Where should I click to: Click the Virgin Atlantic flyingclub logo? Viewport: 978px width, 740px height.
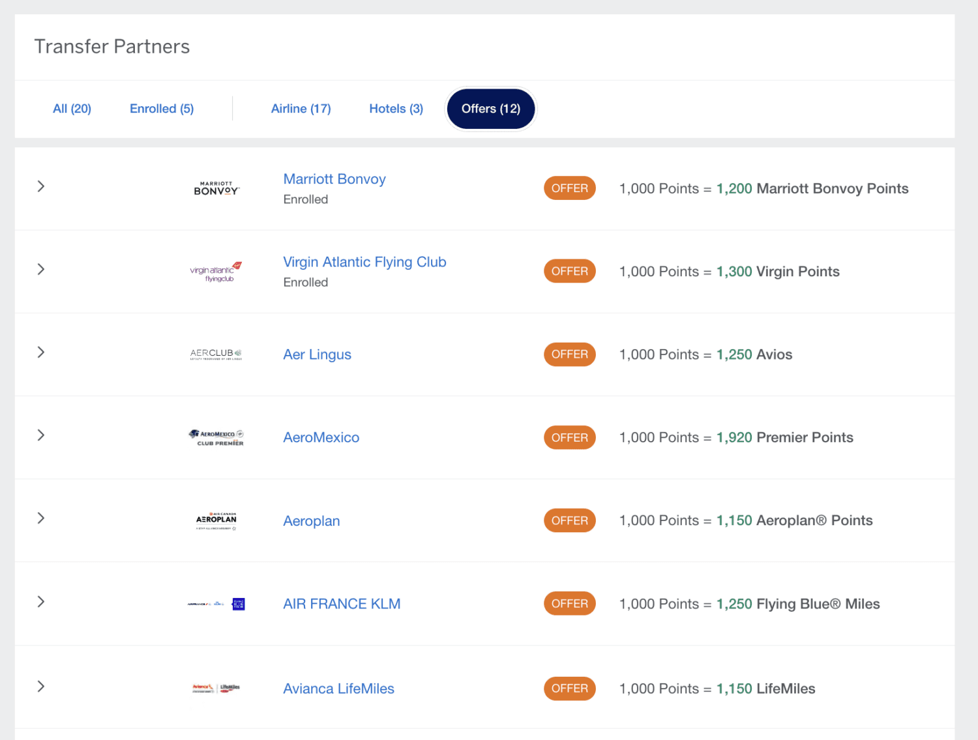pyautogui.click(x=216, y=272)
